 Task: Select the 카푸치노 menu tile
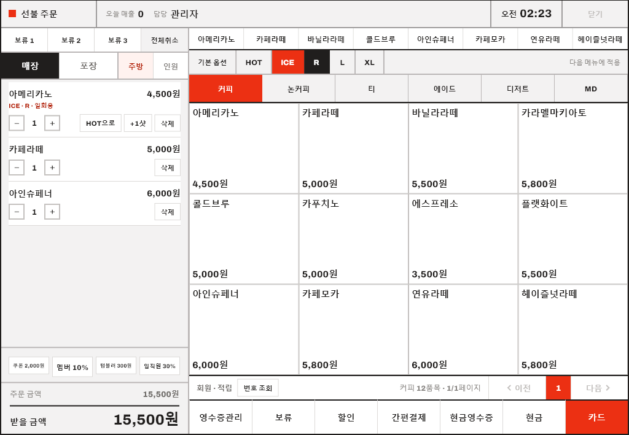coord(353,239)
